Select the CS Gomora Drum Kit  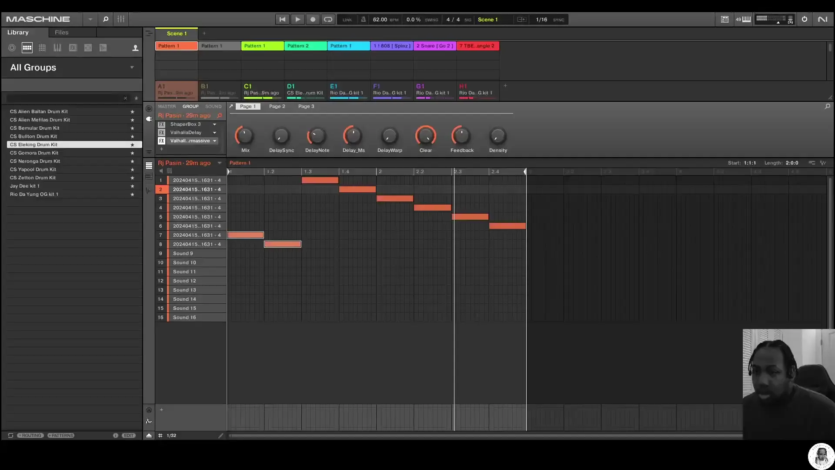(x=35, y=153)
